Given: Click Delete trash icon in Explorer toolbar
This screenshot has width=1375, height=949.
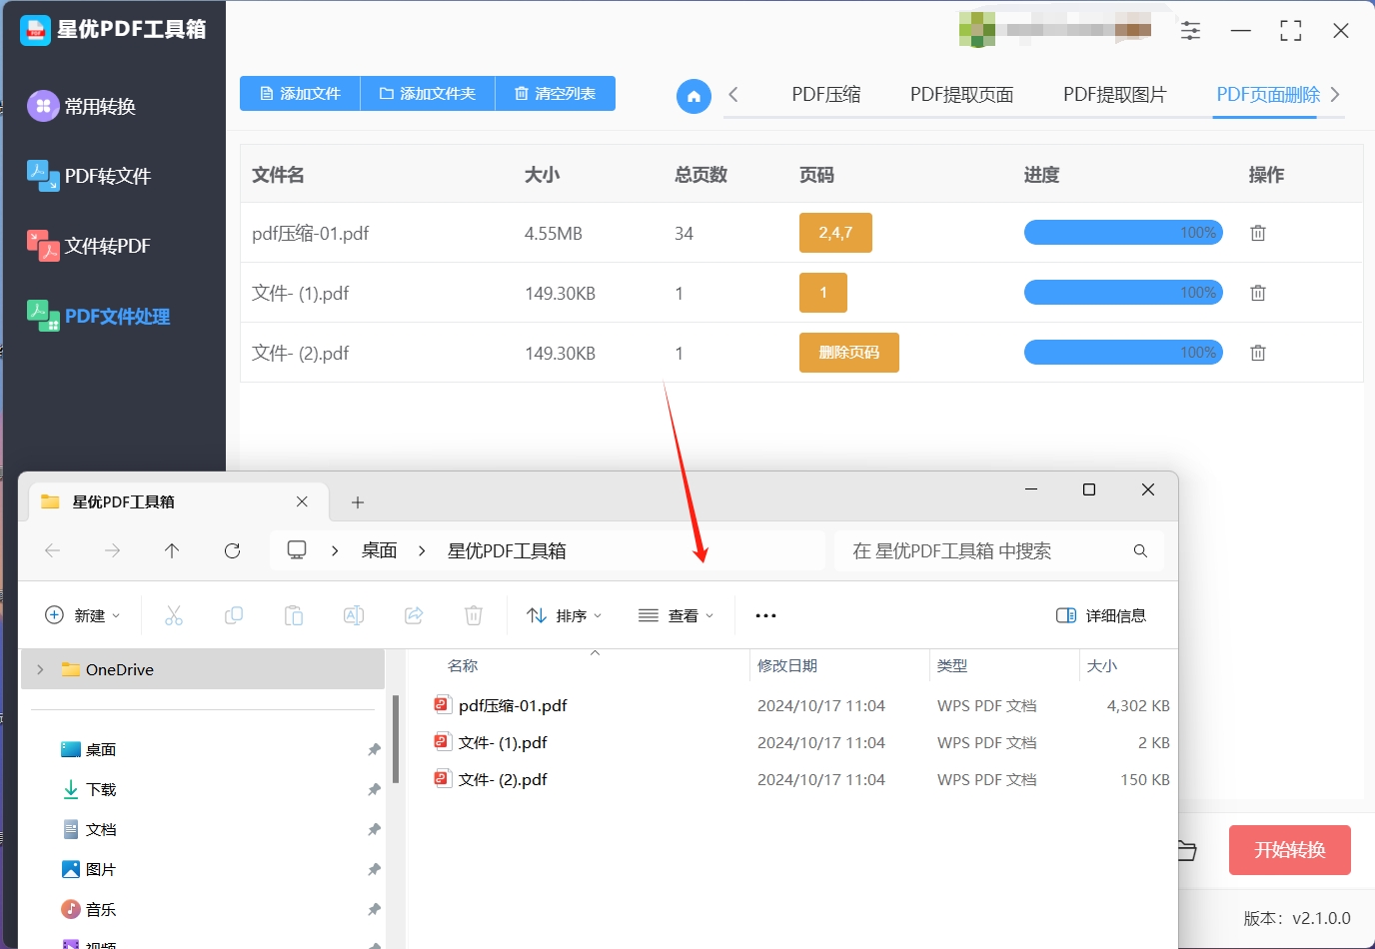Looking at the screenshot, I should coord(474,615).
